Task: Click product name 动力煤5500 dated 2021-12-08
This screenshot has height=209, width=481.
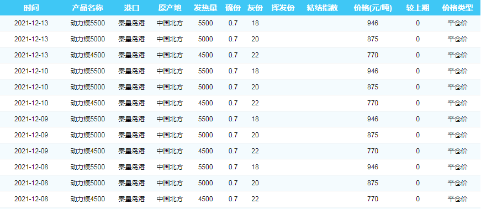Action: click(x=88, y=167)
